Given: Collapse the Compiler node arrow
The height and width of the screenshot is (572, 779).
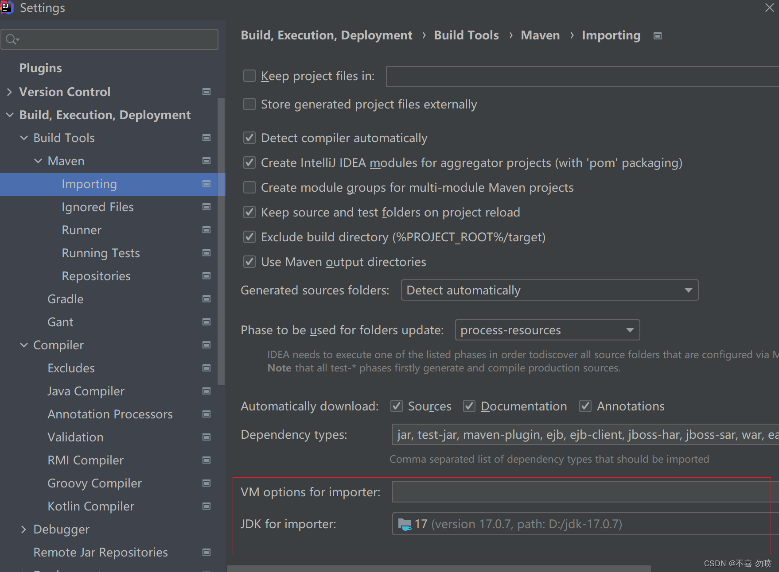Looking at the screenshot, I should pos(24,345).
